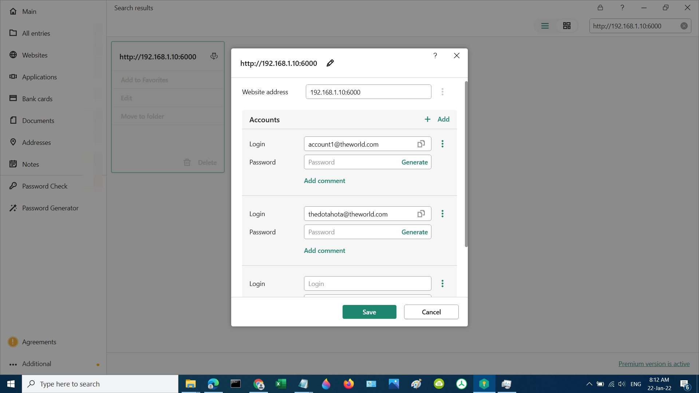
Task: Generate password for account1 login
Action: (x=414, y=162)
